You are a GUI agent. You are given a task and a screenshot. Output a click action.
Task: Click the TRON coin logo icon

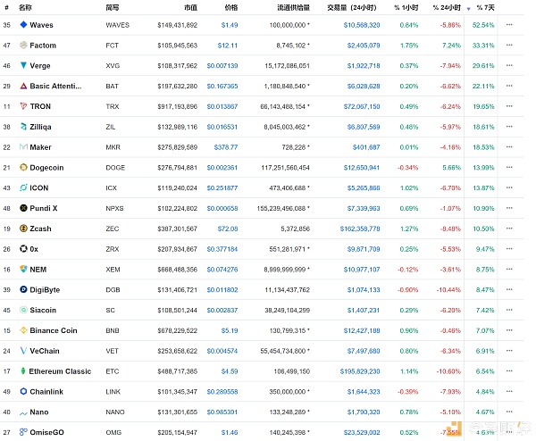click(23, 106)
